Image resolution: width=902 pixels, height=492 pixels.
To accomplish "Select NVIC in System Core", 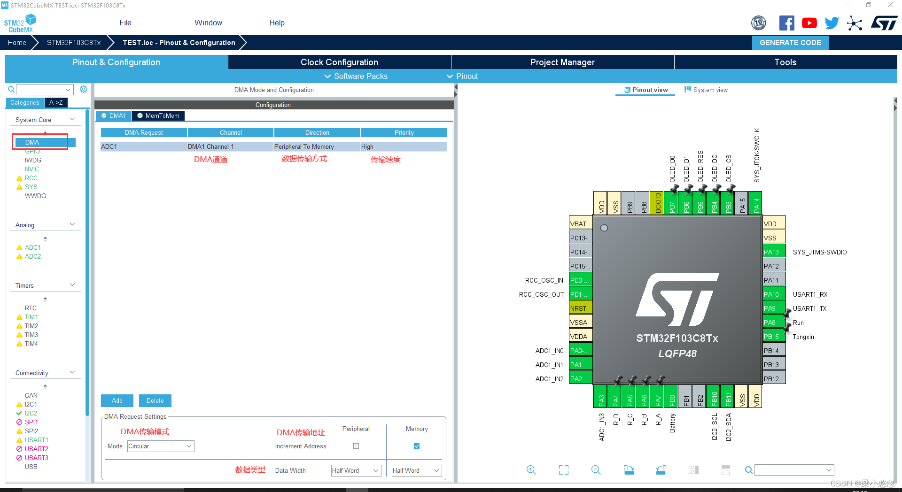I will pyautogui.click(x=32, y=169).
